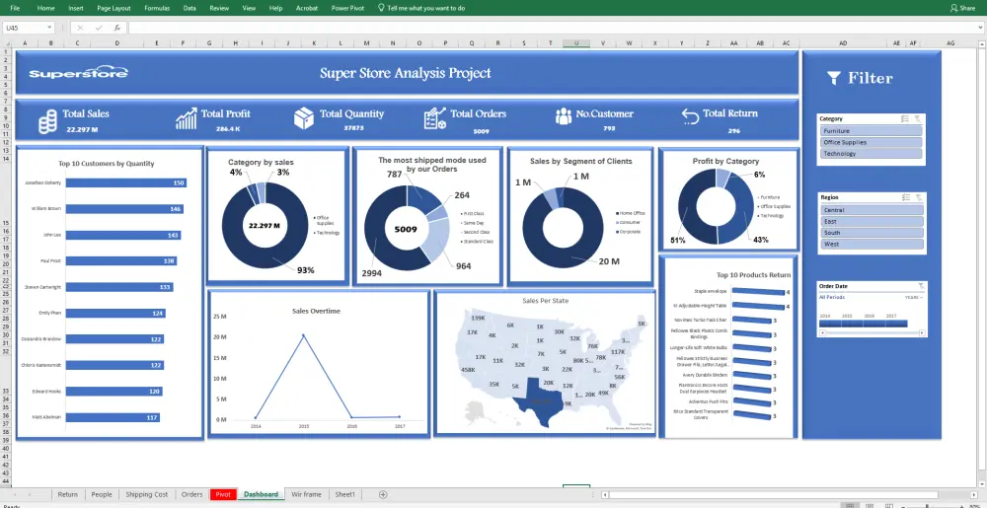Open the File menu
This screenshot has width=987, height=508.
coord(15,8)
